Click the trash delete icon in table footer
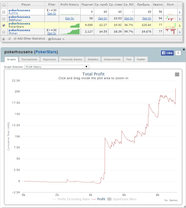Image resolution: width=186 pixels, height=208 pixels. point(3,39)
